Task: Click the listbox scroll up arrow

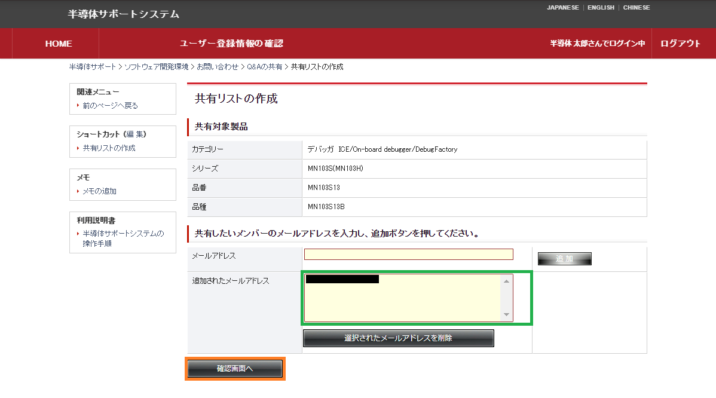Action: (506, 281)
